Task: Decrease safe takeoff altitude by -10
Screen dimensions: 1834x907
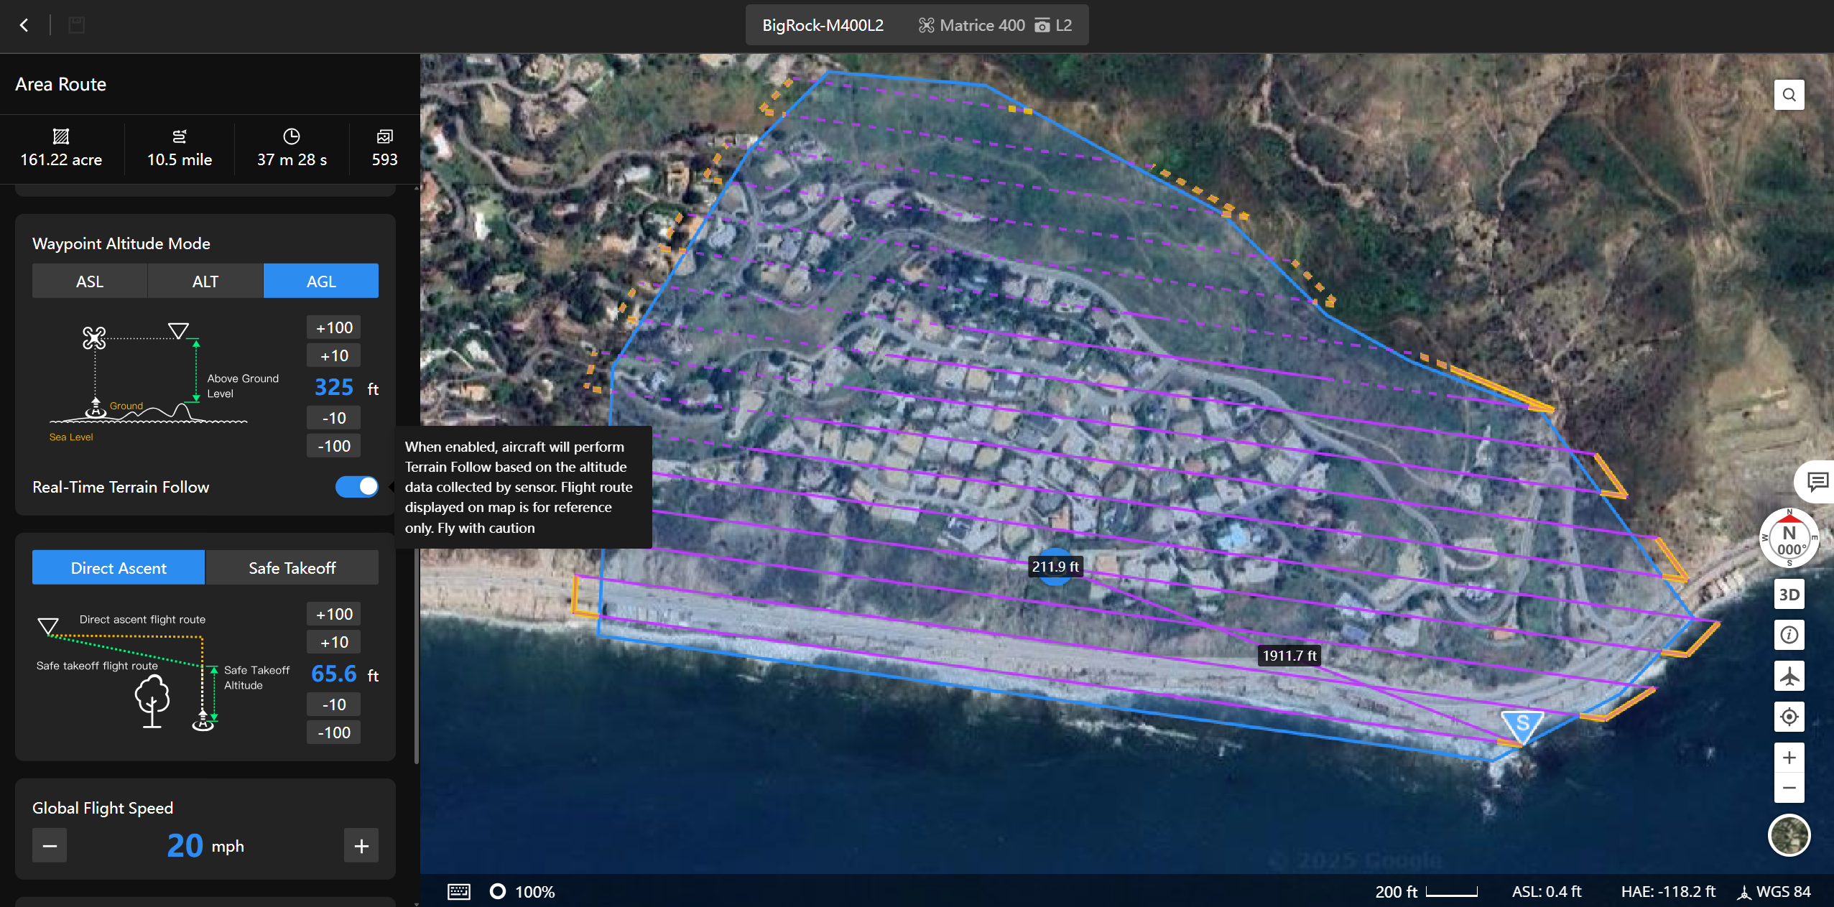Action: pyautogui.click(x=334, y=704)
